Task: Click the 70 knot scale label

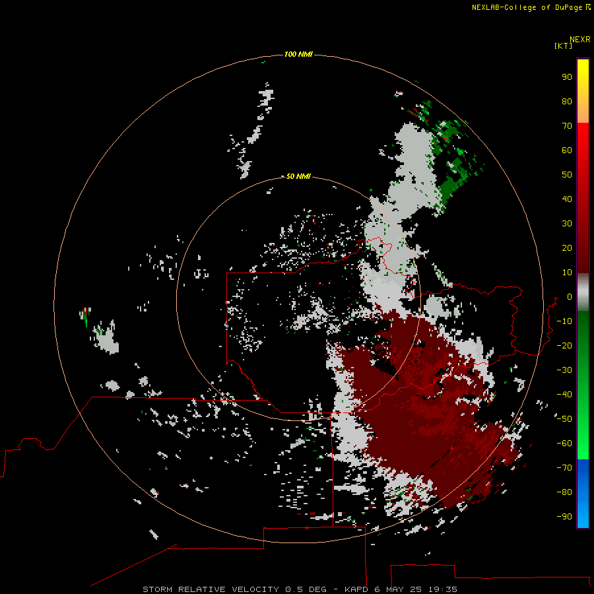Action: [x=567, y=126]
